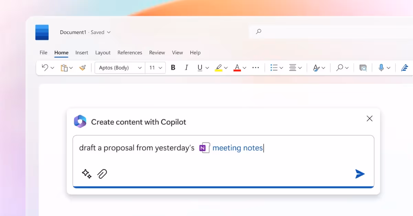Attach a file with the paperclip icon
Viewport: 413px width, 216px height.
click(x=102, y=174)
